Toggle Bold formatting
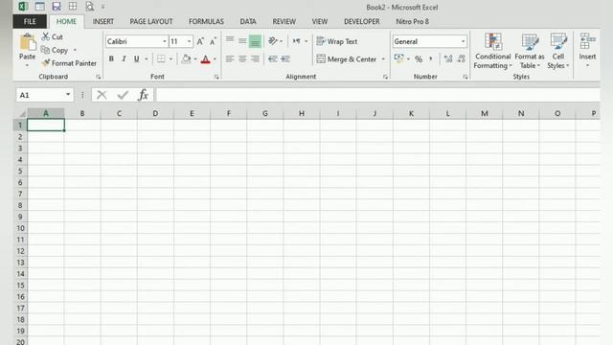This screenshot has width=613, height=345. [111, 59]
